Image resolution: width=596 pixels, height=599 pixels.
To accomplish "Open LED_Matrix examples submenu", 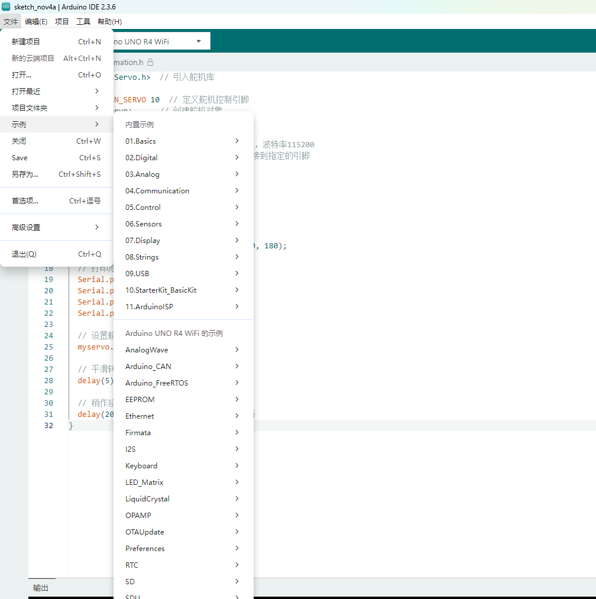I will (183, 482).
